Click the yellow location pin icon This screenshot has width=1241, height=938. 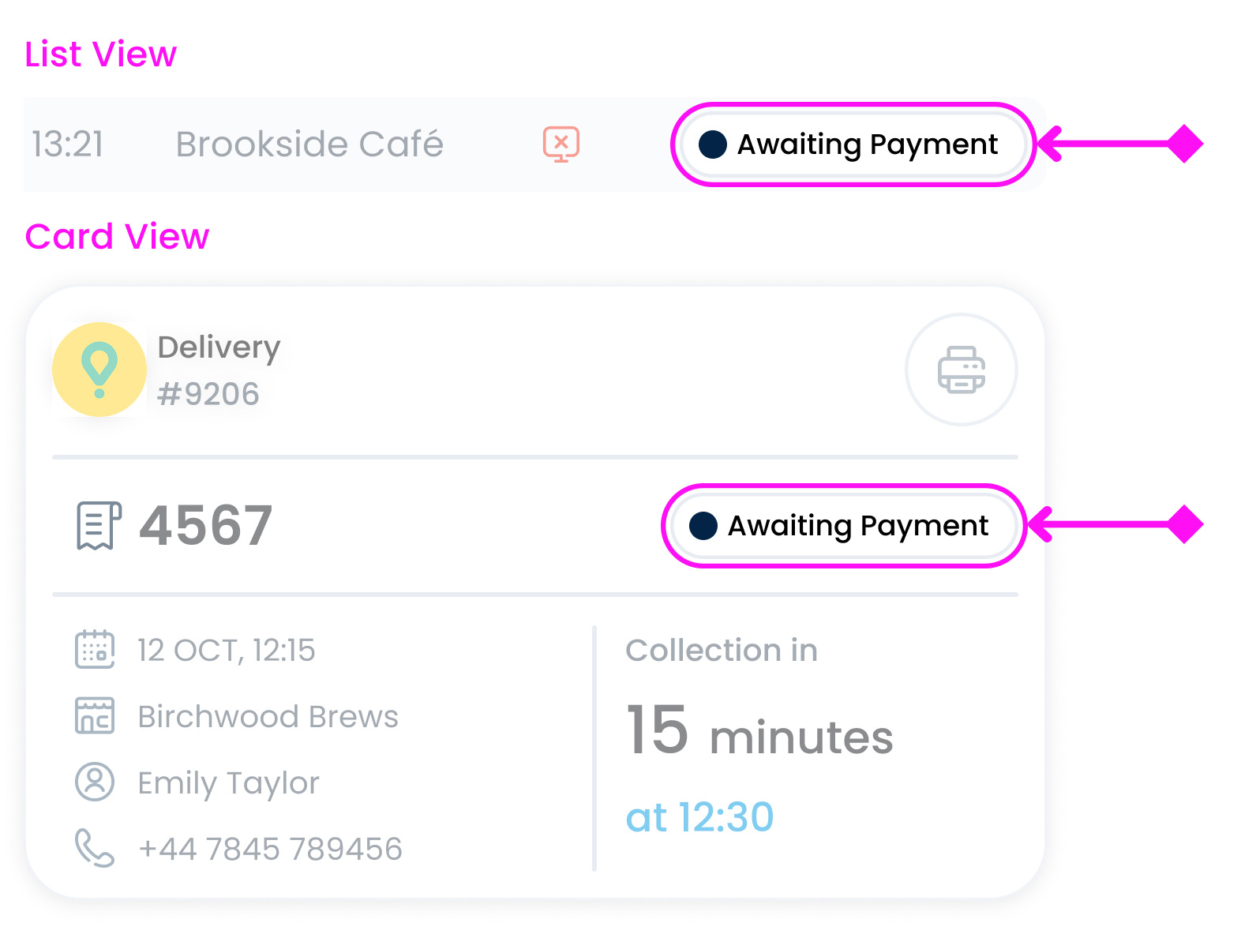(x=99, y=369)
